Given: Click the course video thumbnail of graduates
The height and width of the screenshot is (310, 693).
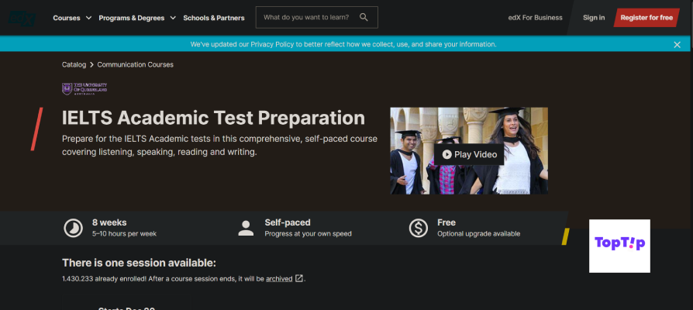Looking at the screenshot, I should click(x=469, y=150).
